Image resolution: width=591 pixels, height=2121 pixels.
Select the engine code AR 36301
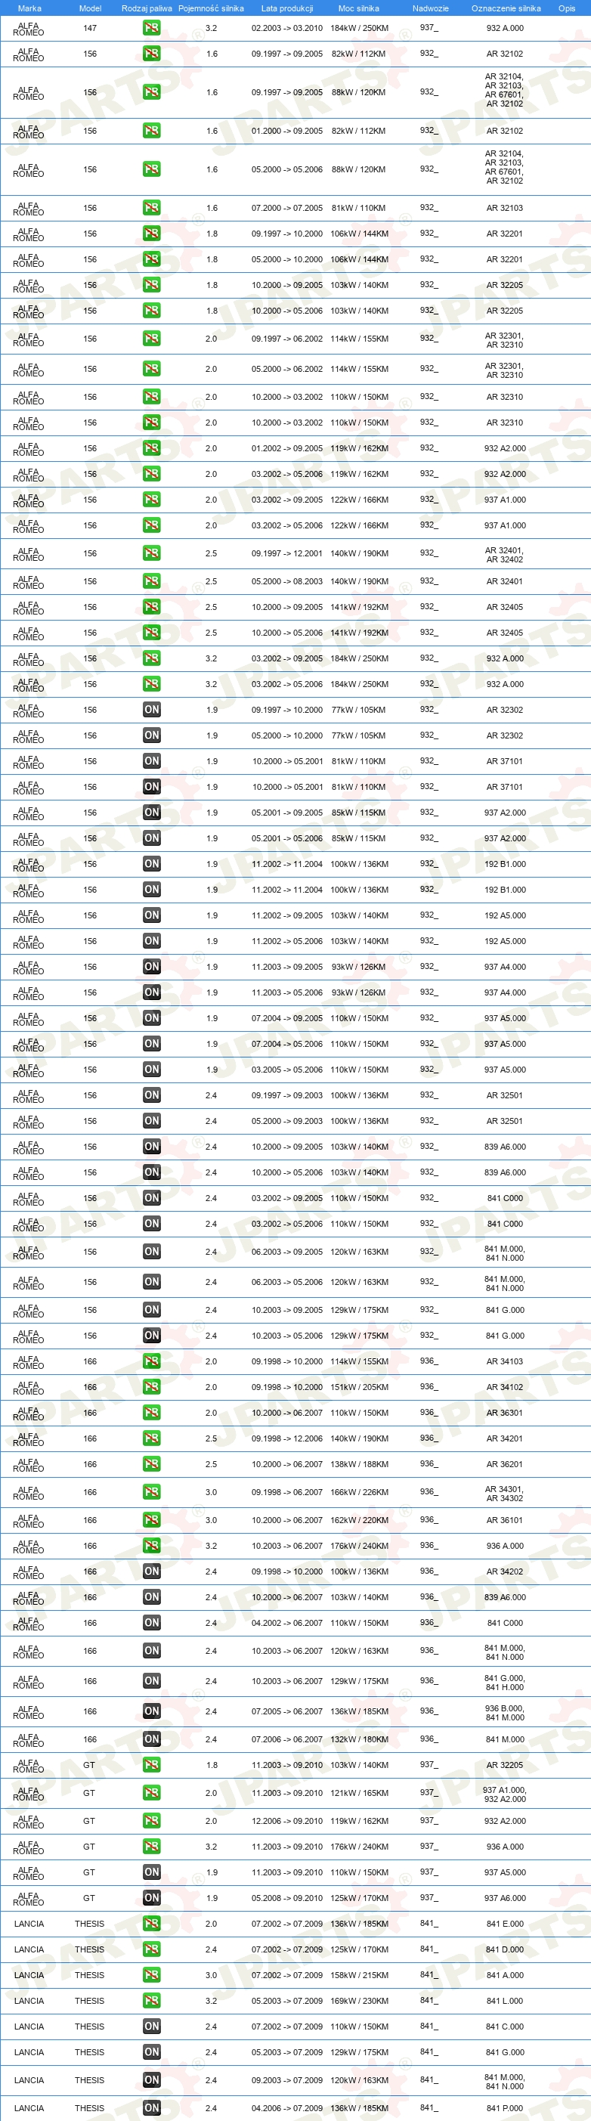point(505,1413)
